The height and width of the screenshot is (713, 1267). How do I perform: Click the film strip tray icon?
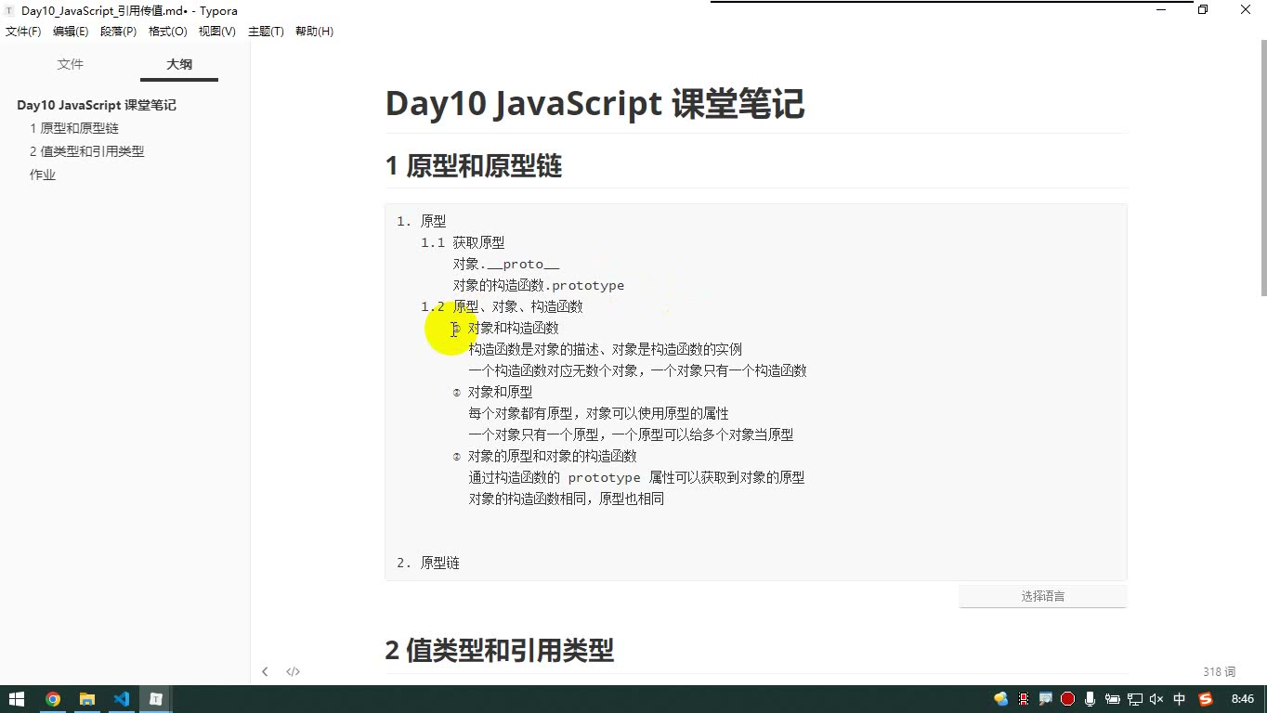click(1024, 699)
